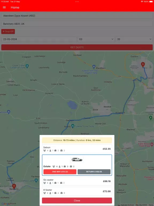
Task: Click the Estate car image
Action: 77,160
